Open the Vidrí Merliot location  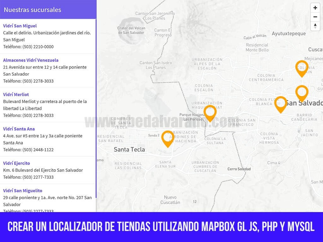(x=16, y=94)
